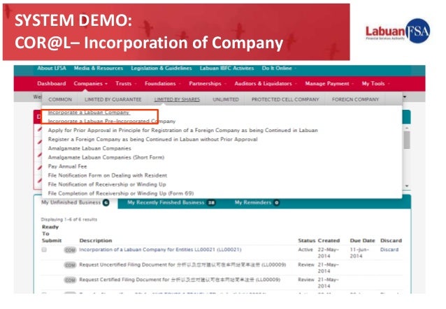Screen dimensions: 446x309
Task: Click Register a Foreign Company without Prior Approval
Action: click(x=152, y=139)
